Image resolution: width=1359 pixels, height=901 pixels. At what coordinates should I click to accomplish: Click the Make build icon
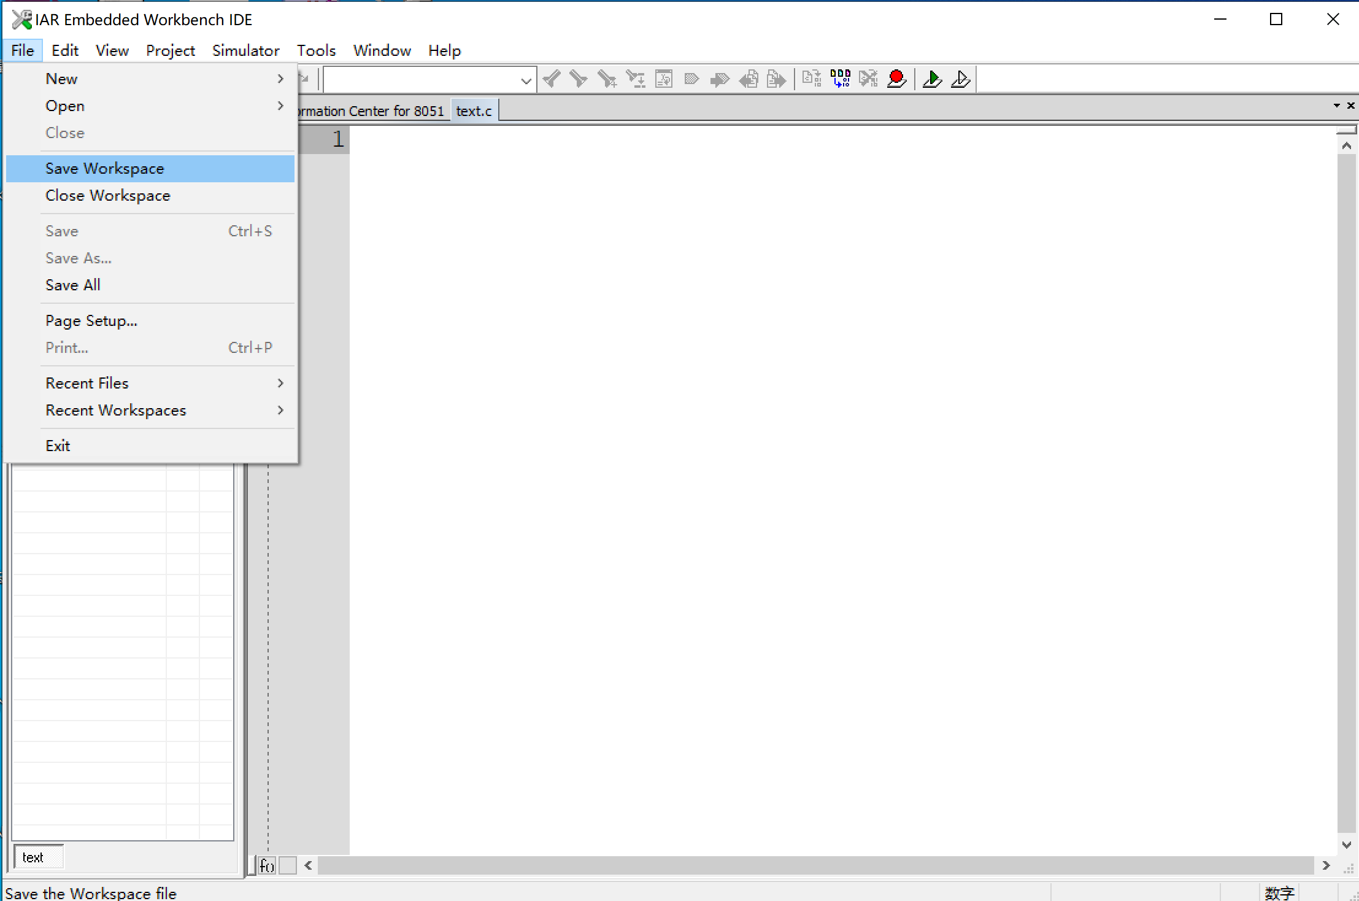coord(840,79)
